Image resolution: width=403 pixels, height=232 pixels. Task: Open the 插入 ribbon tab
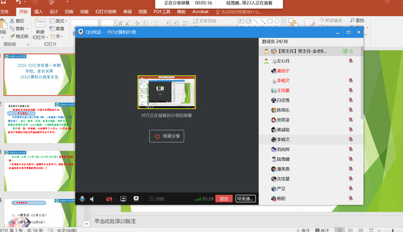[x=39, y=11]
